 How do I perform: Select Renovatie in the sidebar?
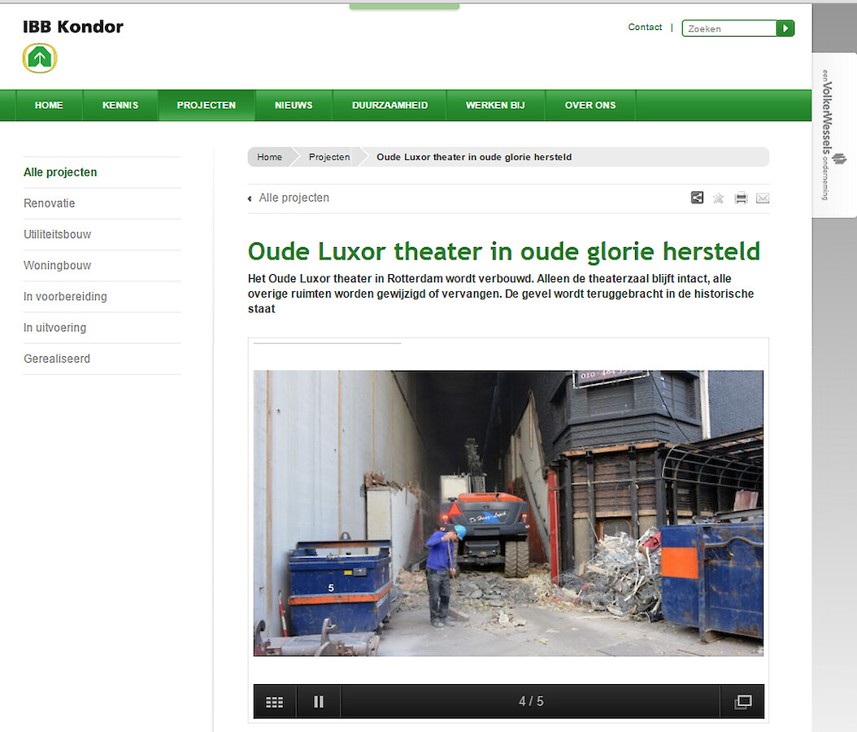click(x=50, y=203)
